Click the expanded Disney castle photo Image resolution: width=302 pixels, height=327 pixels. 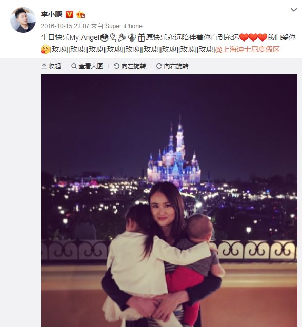click(169, 200)
